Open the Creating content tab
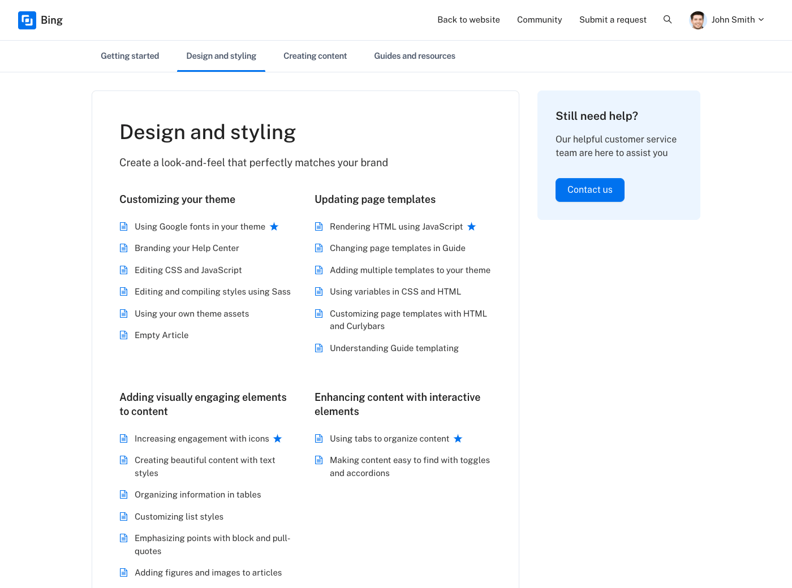Screen dimensions: 792x588 (x=315, y=56)
